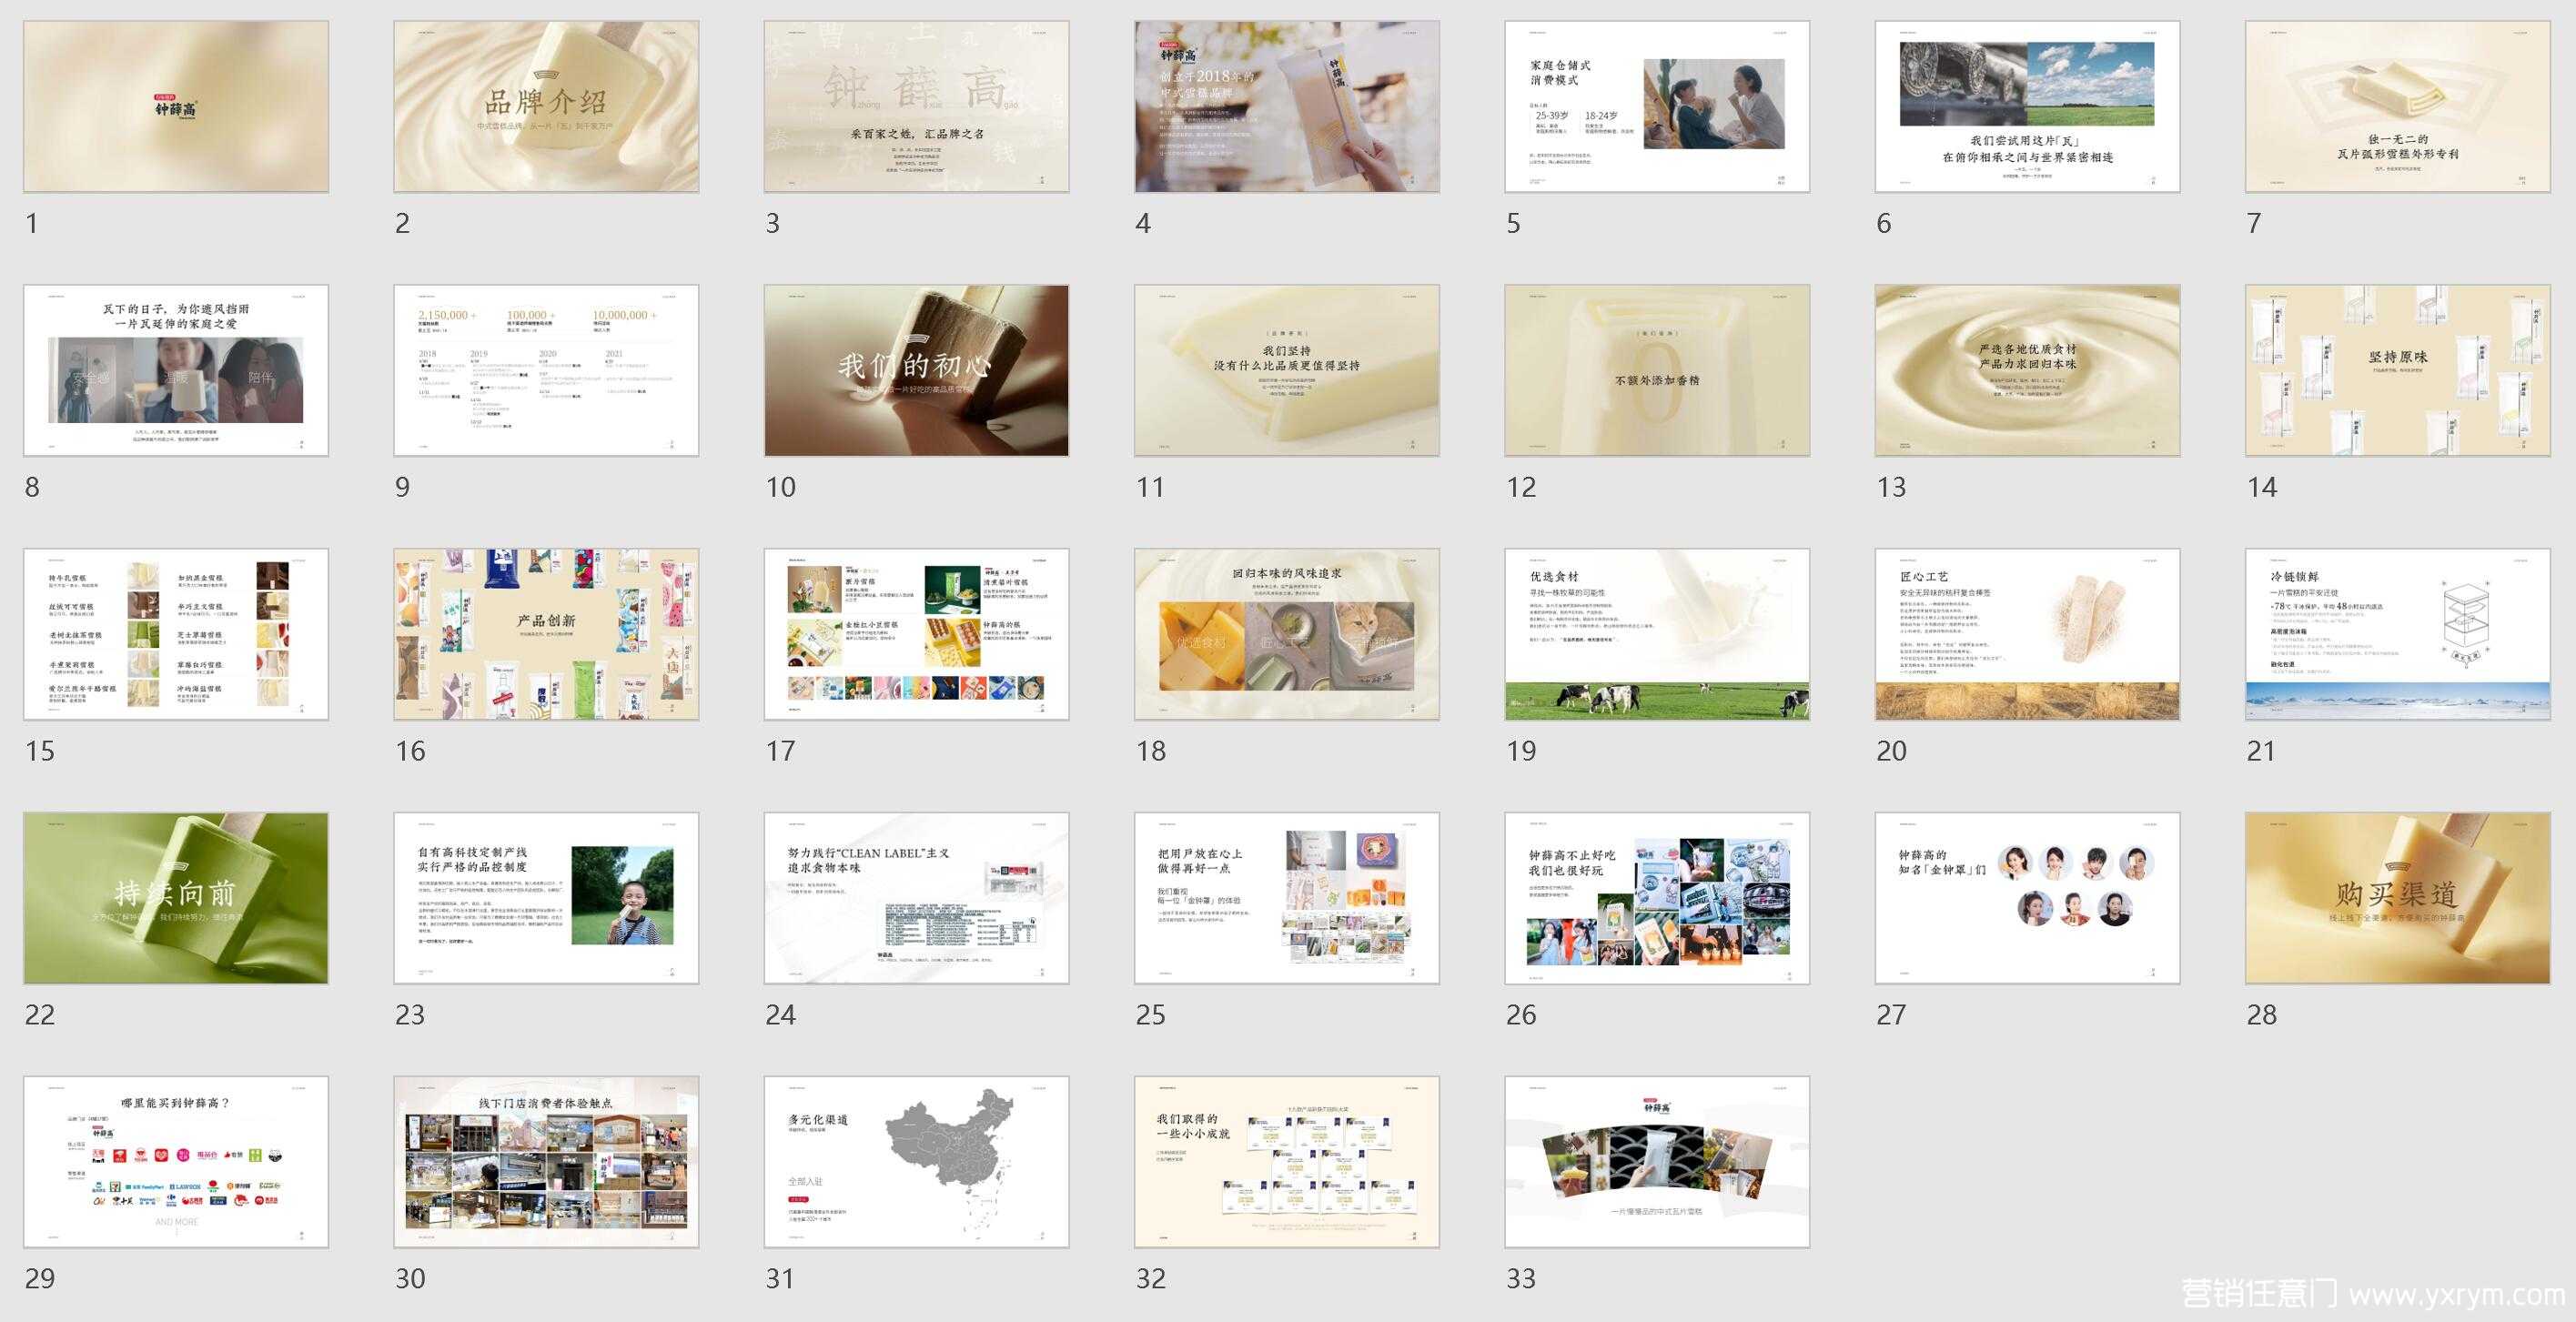
Task: Select slide 30 about offline store touchpoints
Action: (546, 1162)
